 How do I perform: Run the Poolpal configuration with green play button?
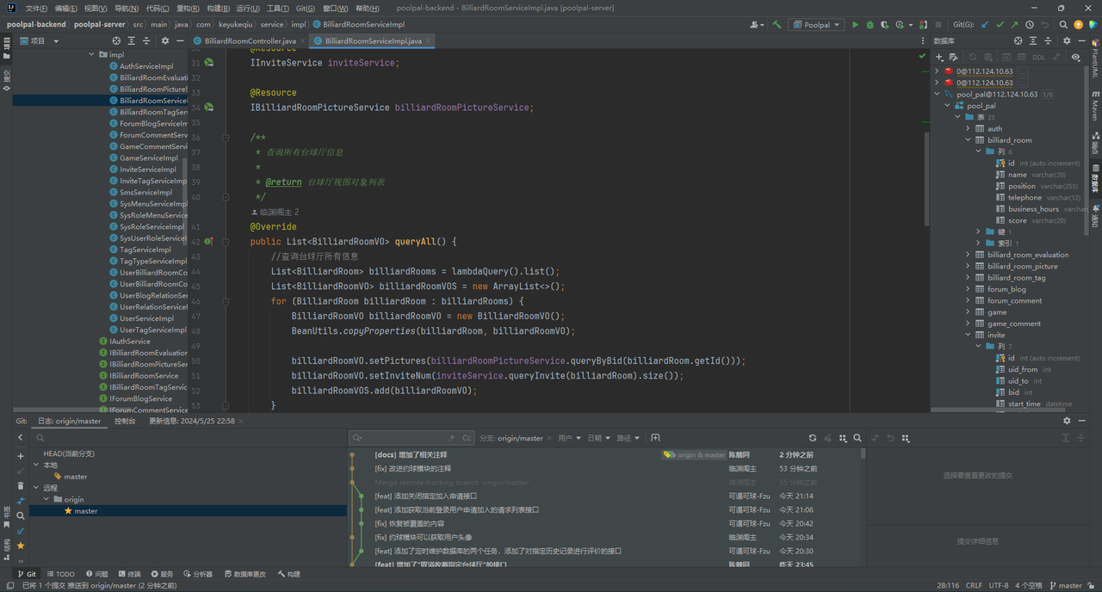click(855, 25)
